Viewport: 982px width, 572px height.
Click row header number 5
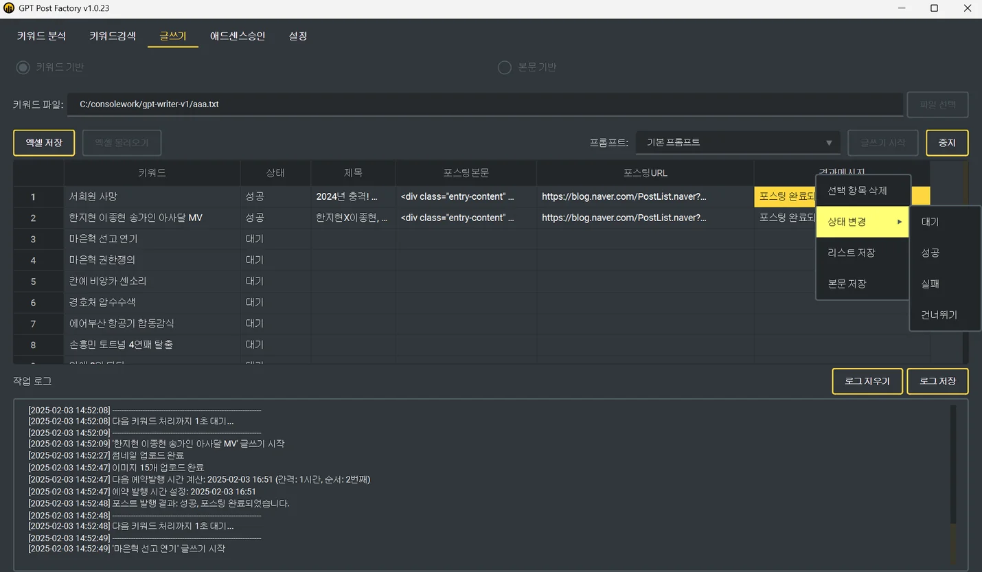38,282
